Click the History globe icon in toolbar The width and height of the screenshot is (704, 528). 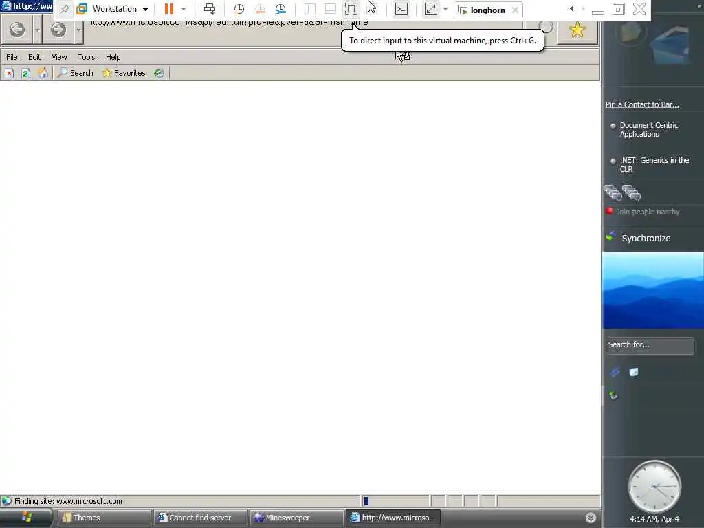(159, 73)
